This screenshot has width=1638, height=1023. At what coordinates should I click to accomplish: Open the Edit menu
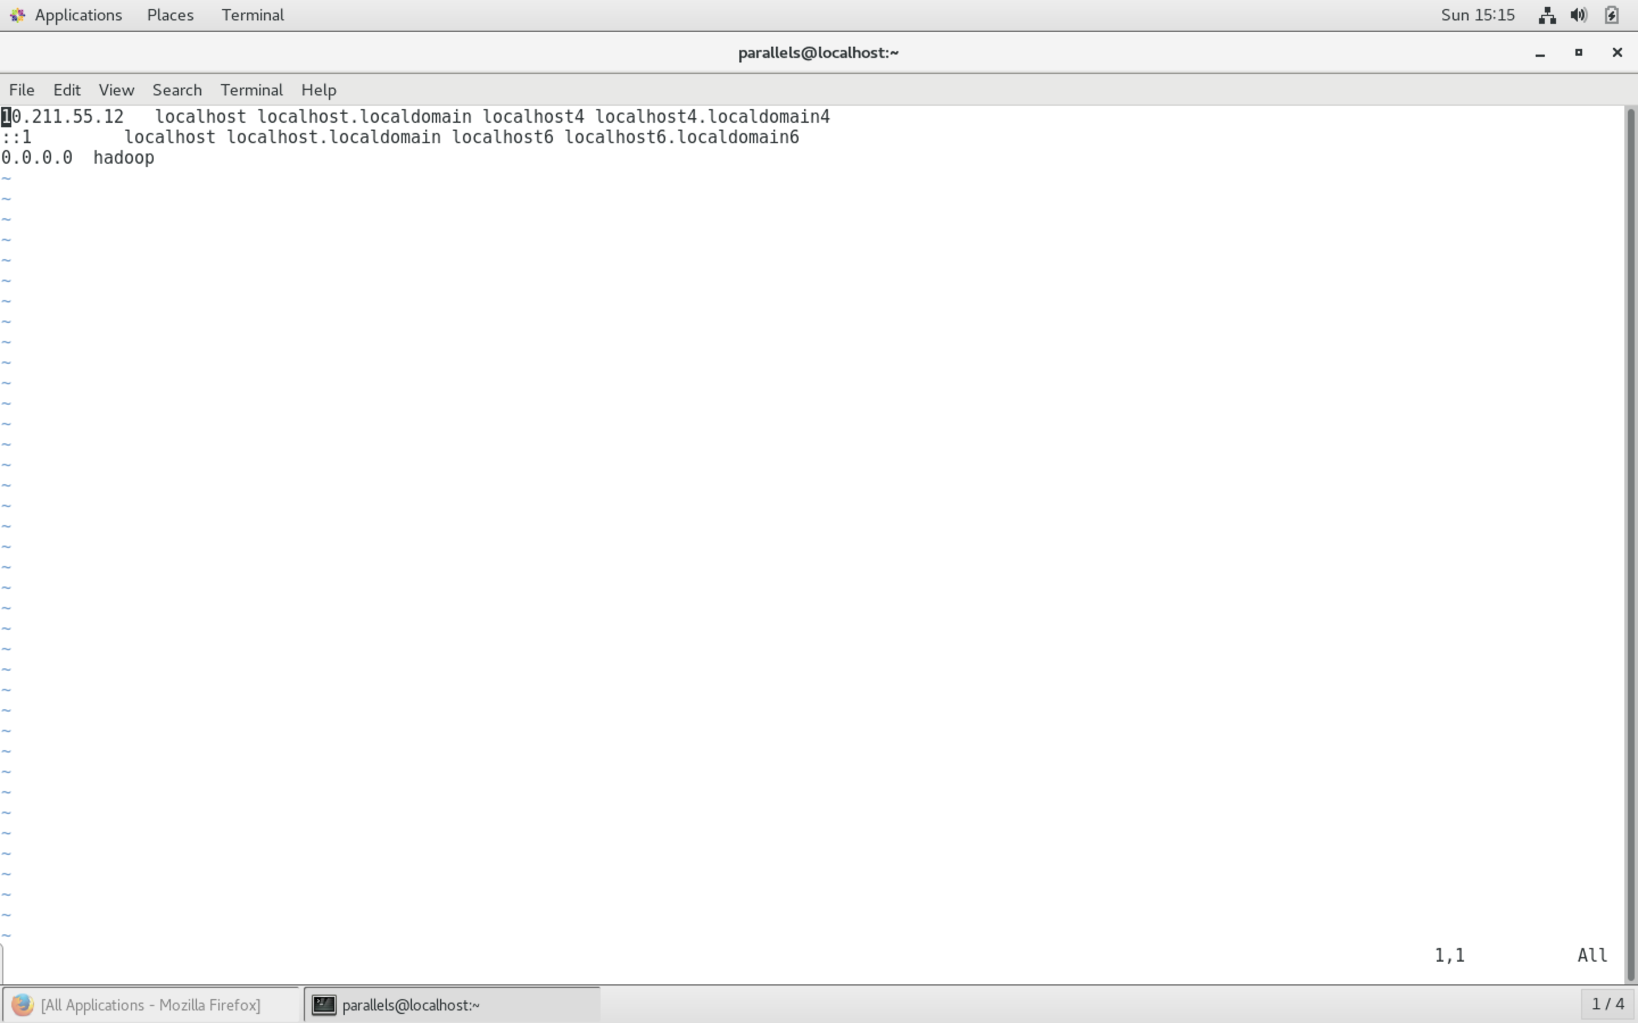[66, 90]
